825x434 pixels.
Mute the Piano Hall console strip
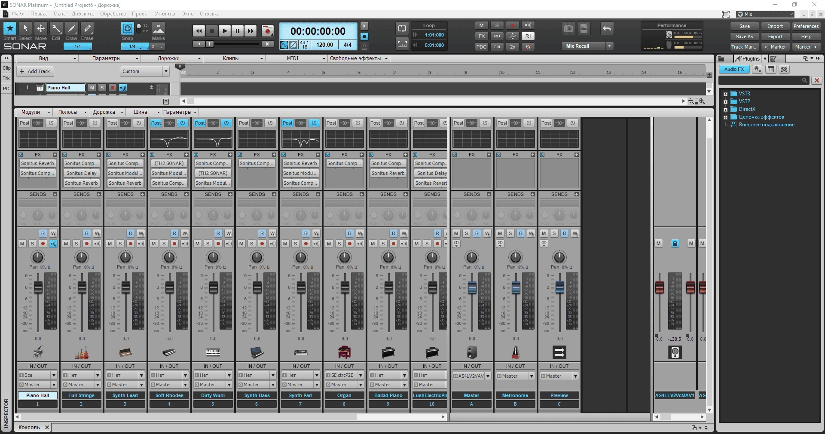click(x=22, y=244)
